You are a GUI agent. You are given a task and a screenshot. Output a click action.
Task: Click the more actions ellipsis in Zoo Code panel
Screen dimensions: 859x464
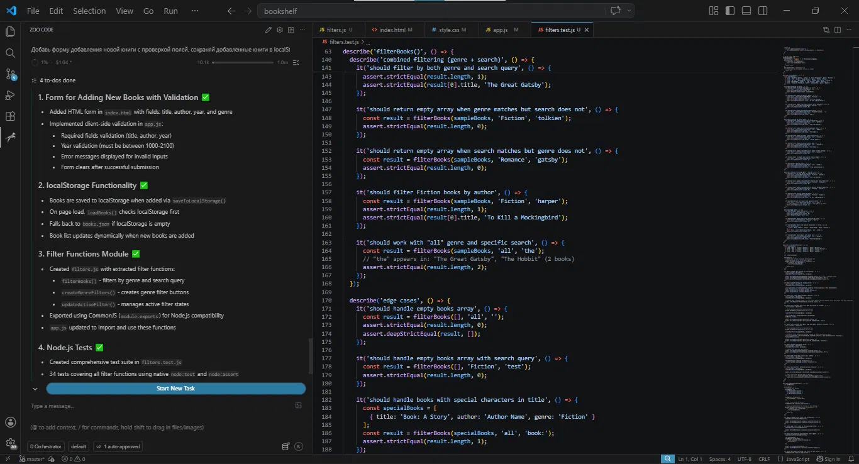tap(301, 30)
